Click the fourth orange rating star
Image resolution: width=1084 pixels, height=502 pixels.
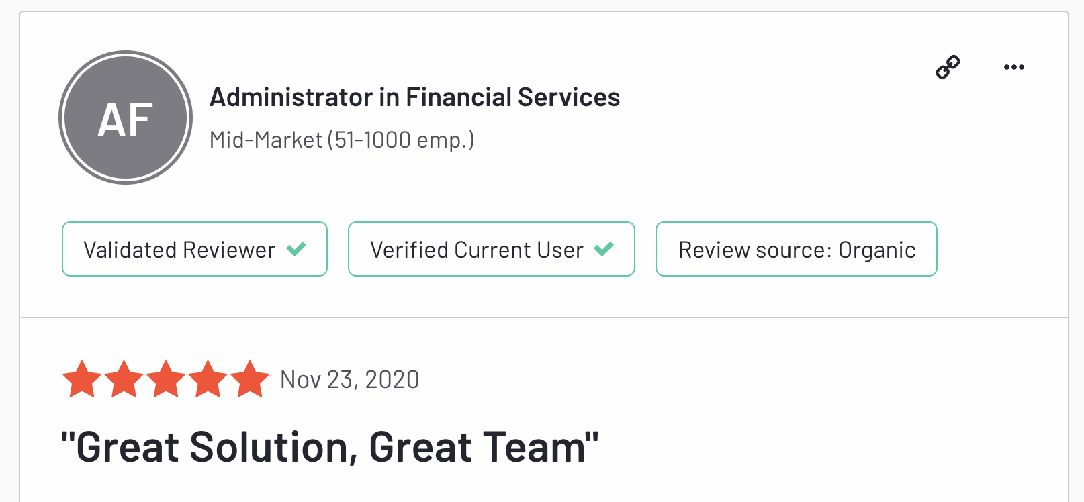tap(208, 379)
